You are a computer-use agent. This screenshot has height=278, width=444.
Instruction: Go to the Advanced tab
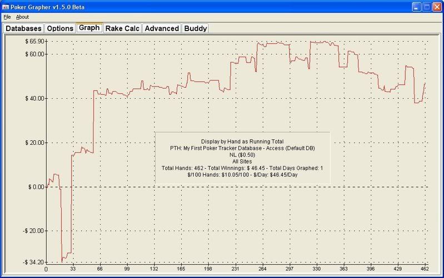162,28
